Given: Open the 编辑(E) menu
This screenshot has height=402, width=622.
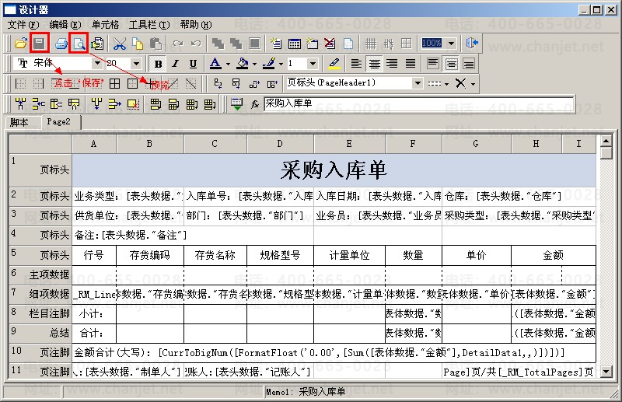Looking at the screenshot, I should click(65, 25).
